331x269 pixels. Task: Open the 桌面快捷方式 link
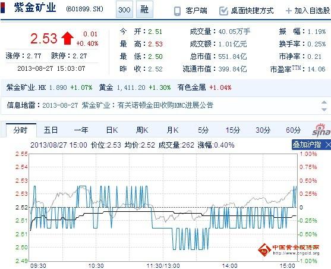(252, 10)
